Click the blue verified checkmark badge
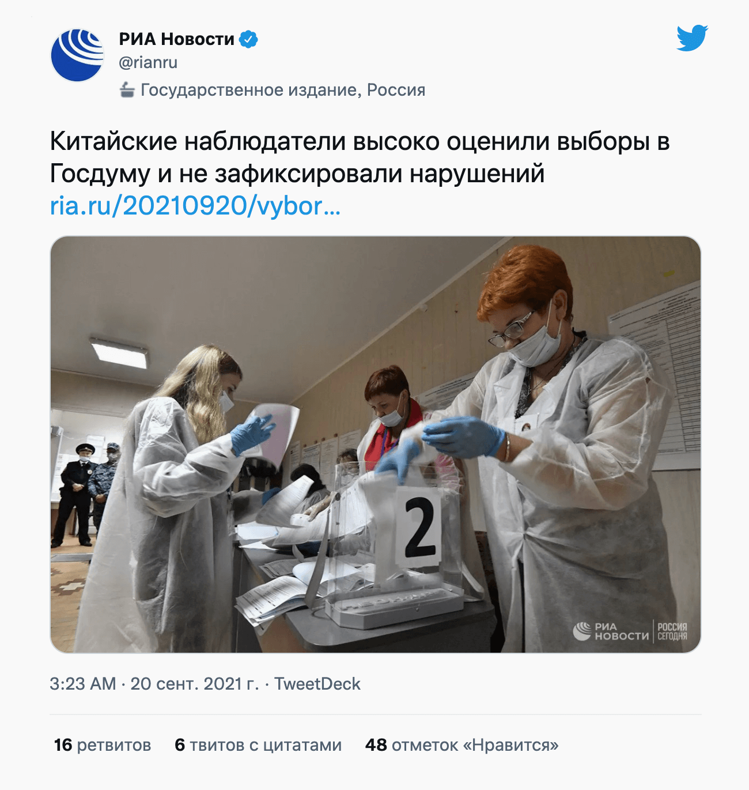This screenshot has height=790, width=749. tap(248, 39)
